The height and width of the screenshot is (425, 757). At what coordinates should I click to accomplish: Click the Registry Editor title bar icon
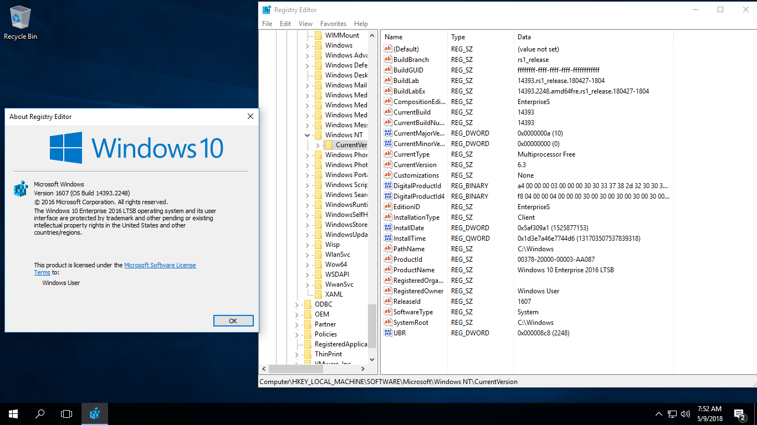(x=267, y=10)
